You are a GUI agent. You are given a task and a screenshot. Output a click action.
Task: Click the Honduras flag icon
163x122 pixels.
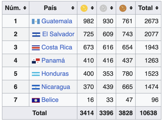pyautogui.click(x=36, y=74)
